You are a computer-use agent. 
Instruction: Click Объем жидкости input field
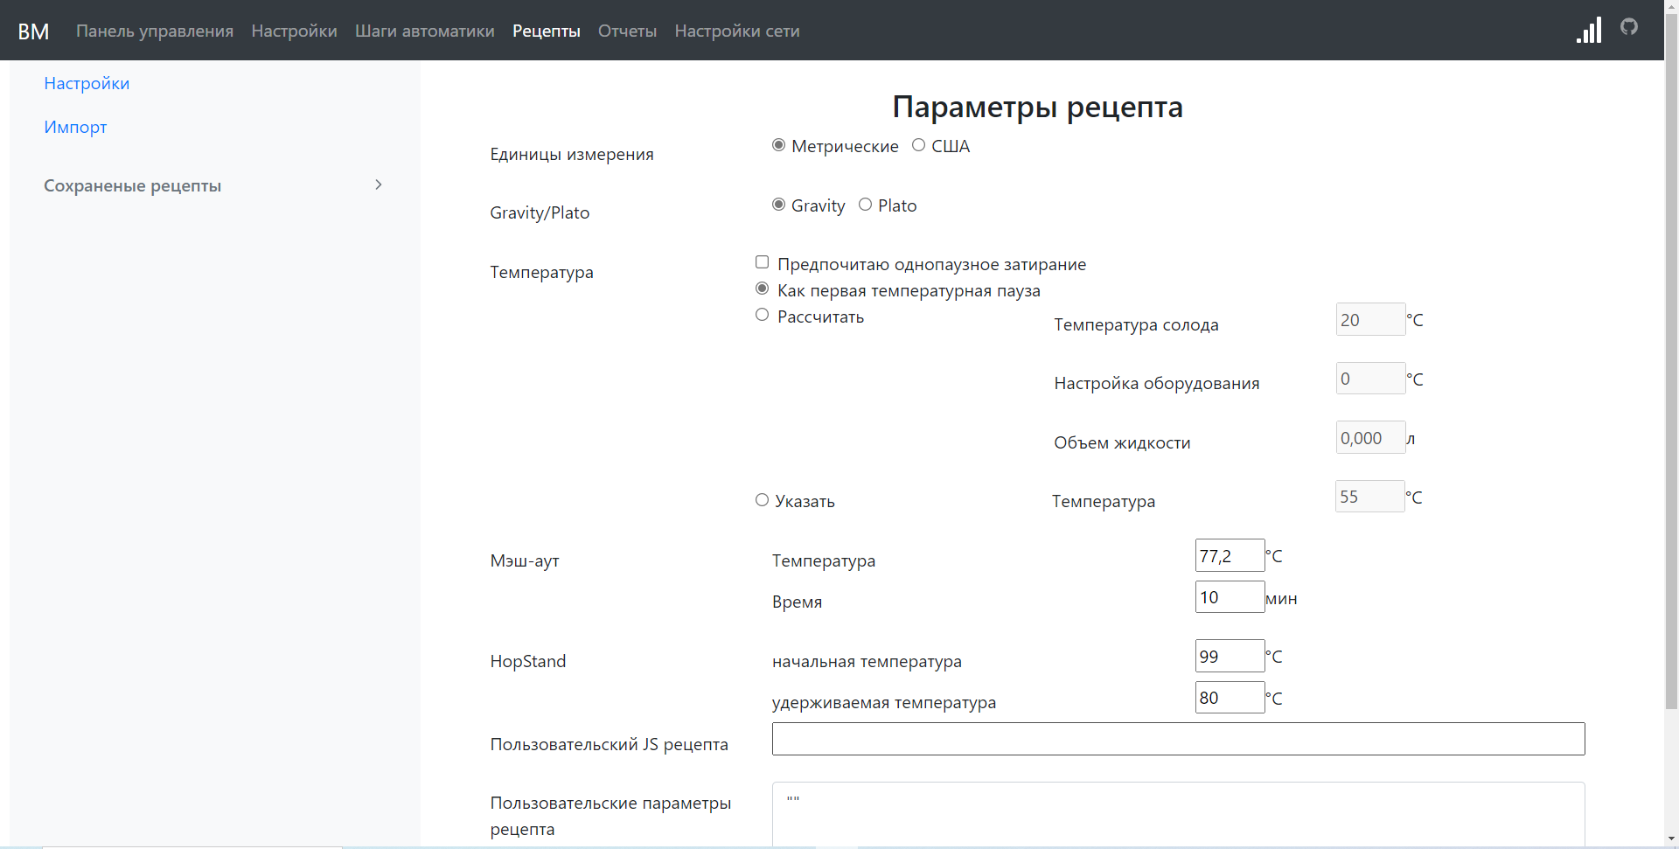click(x=1370, y=437)
